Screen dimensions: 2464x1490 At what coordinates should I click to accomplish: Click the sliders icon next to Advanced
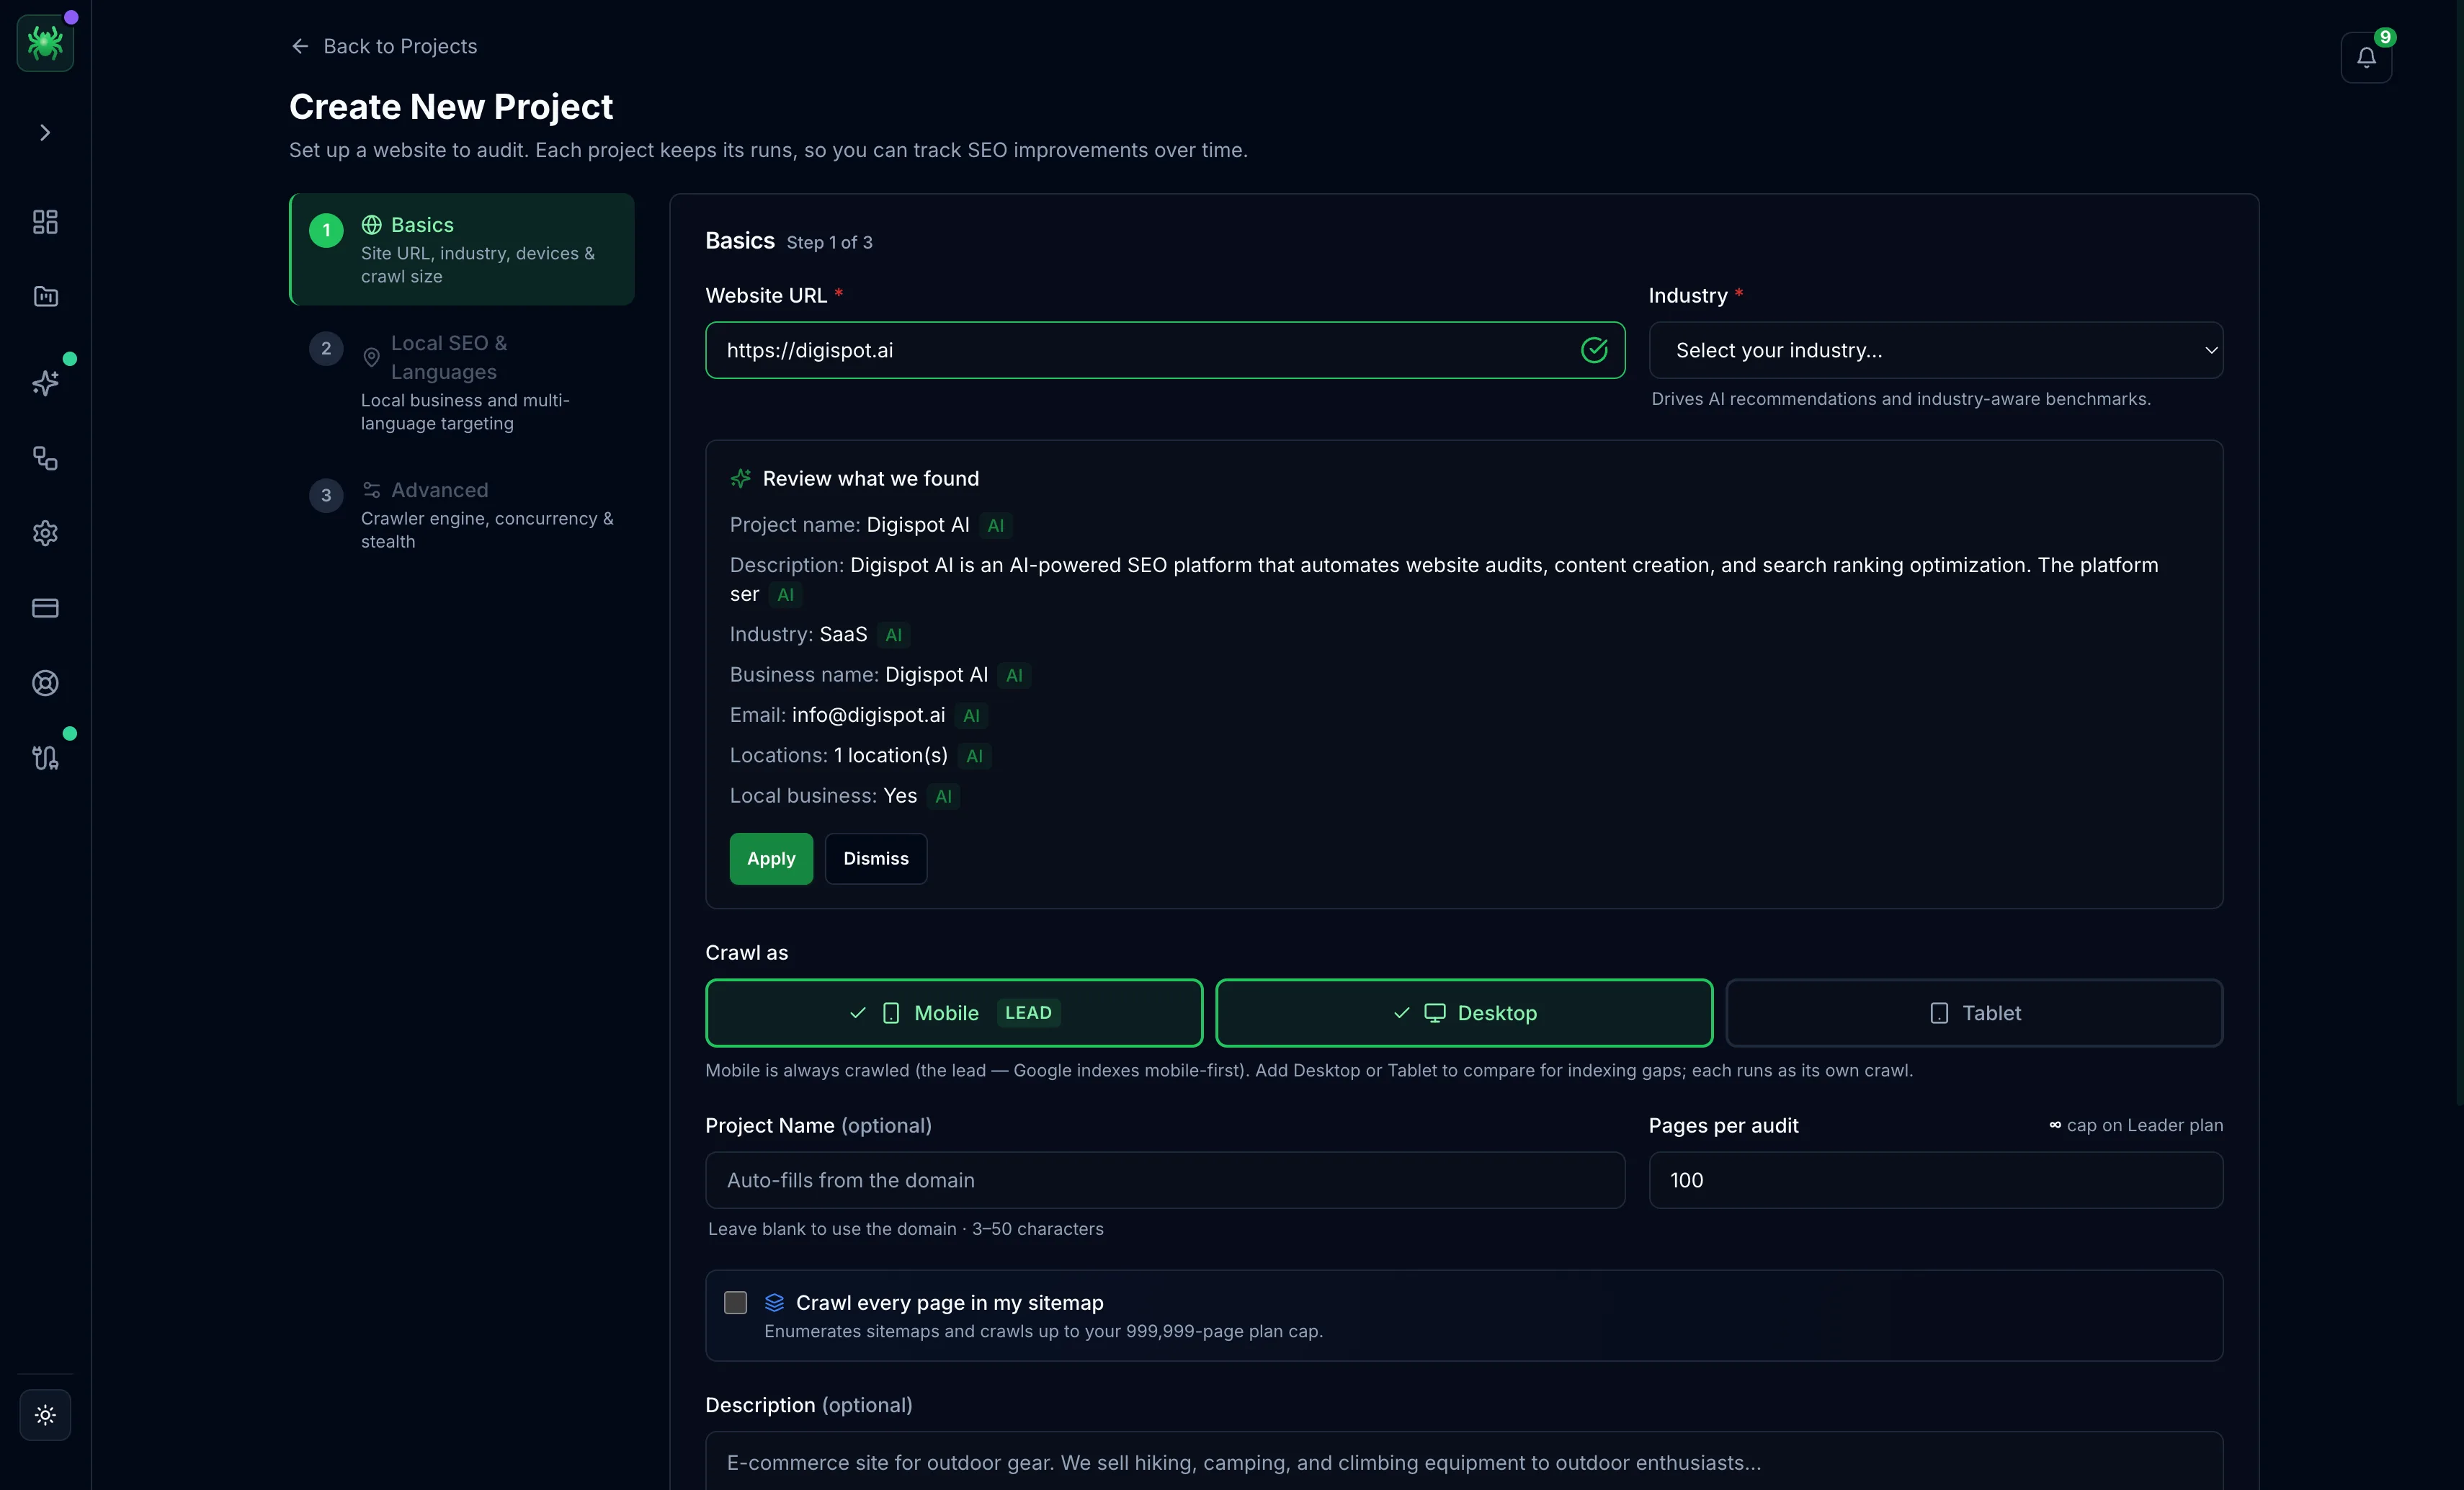pos(372,490)
